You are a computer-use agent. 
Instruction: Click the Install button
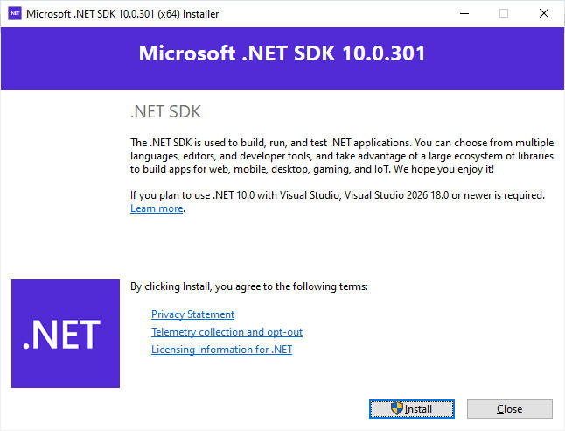(411, 409)
